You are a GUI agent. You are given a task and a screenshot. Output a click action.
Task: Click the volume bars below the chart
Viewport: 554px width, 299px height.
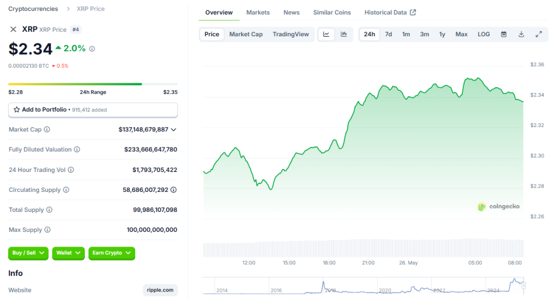(x=363, y=248)
